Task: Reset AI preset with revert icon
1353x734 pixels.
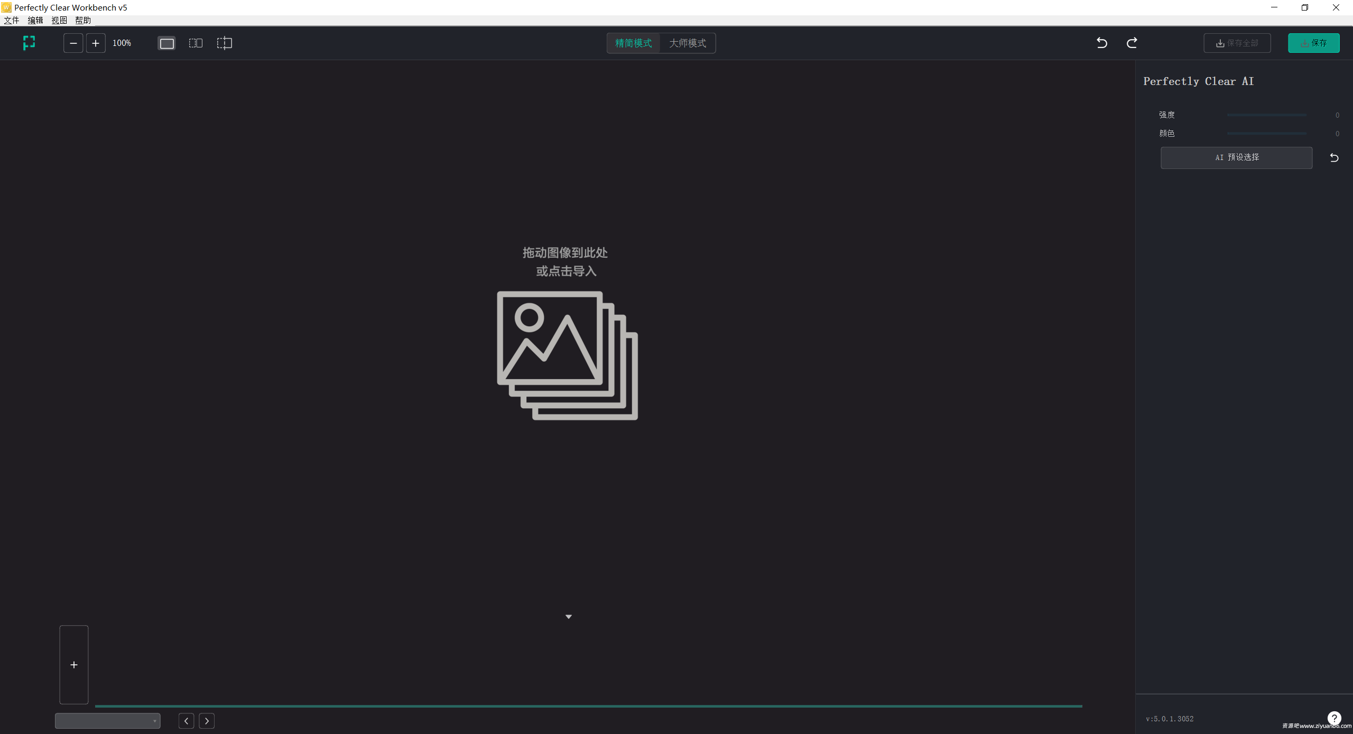Action: [1334, 157]
